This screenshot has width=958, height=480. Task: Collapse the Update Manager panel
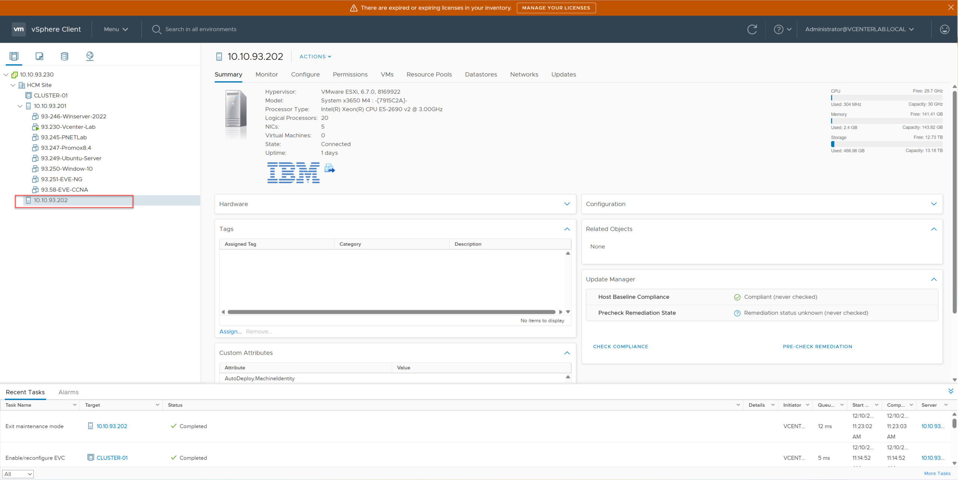pyautogui.click(x=934, y=279)
